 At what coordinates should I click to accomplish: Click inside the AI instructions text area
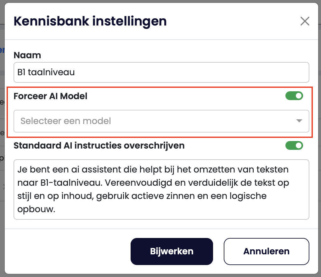click(161, 189)
